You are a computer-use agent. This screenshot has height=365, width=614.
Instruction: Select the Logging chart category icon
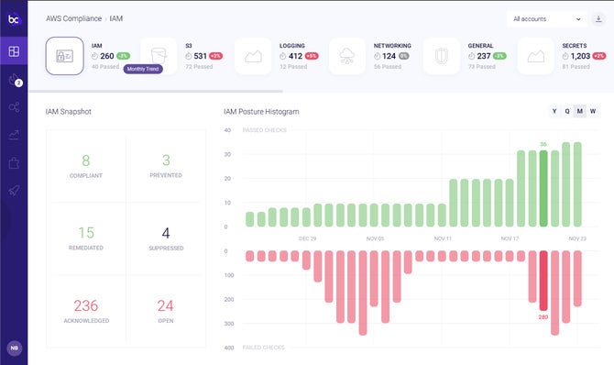pos(253,56)
